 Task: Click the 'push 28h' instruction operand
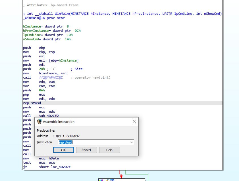pos(42,69)
